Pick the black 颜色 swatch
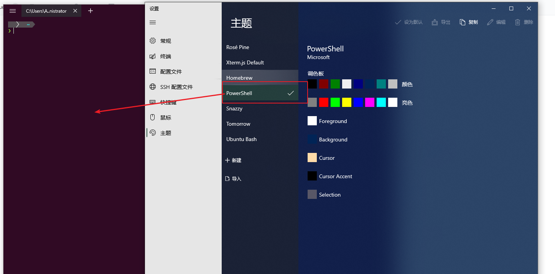Viewport: 555px width, 274px height. (312, 84)
